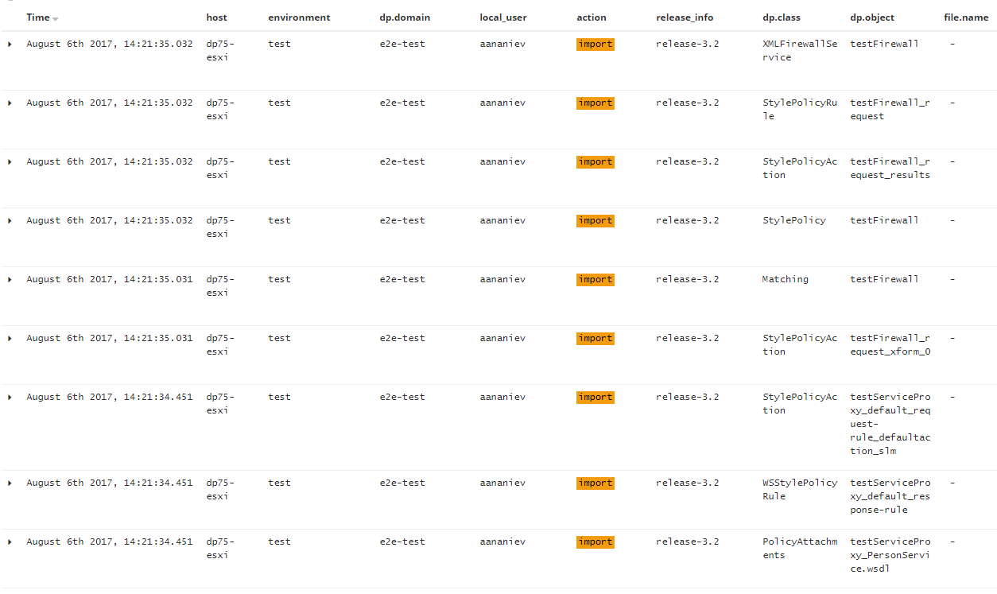Select the dp.class column header

782,17
